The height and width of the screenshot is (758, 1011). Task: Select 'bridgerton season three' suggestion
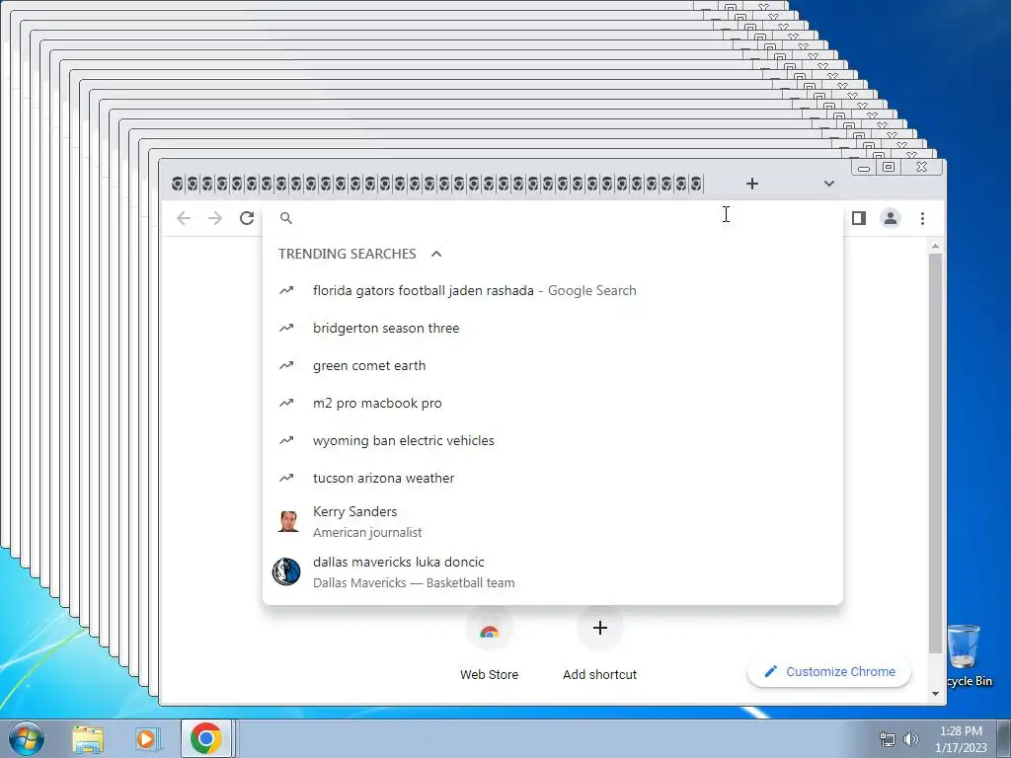pos(553,328)
